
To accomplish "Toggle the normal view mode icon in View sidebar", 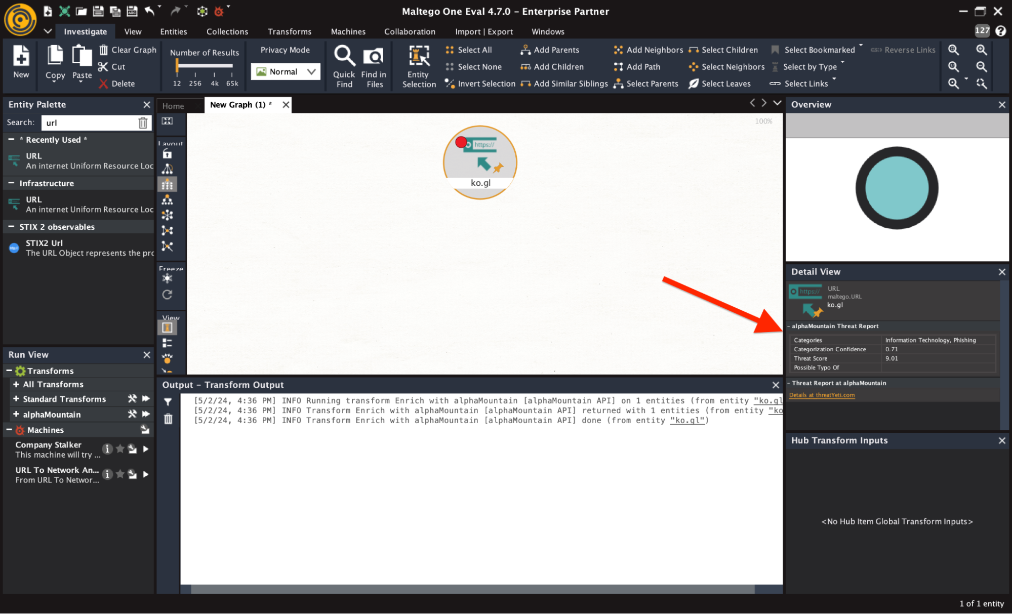I will (167, 328).
